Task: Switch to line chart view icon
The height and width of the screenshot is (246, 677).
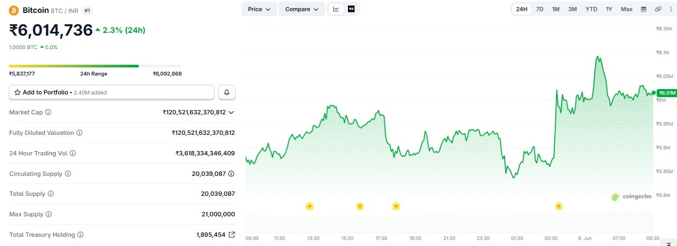Action: 336,9
